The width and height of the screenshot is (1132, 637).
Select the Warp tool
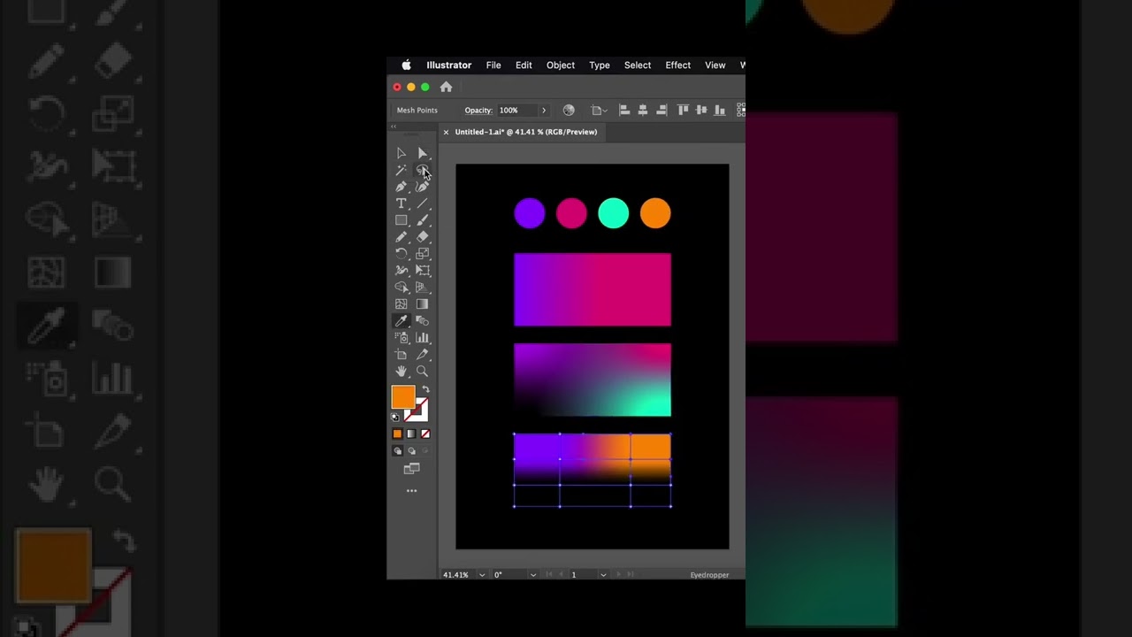tap(401, 271)
